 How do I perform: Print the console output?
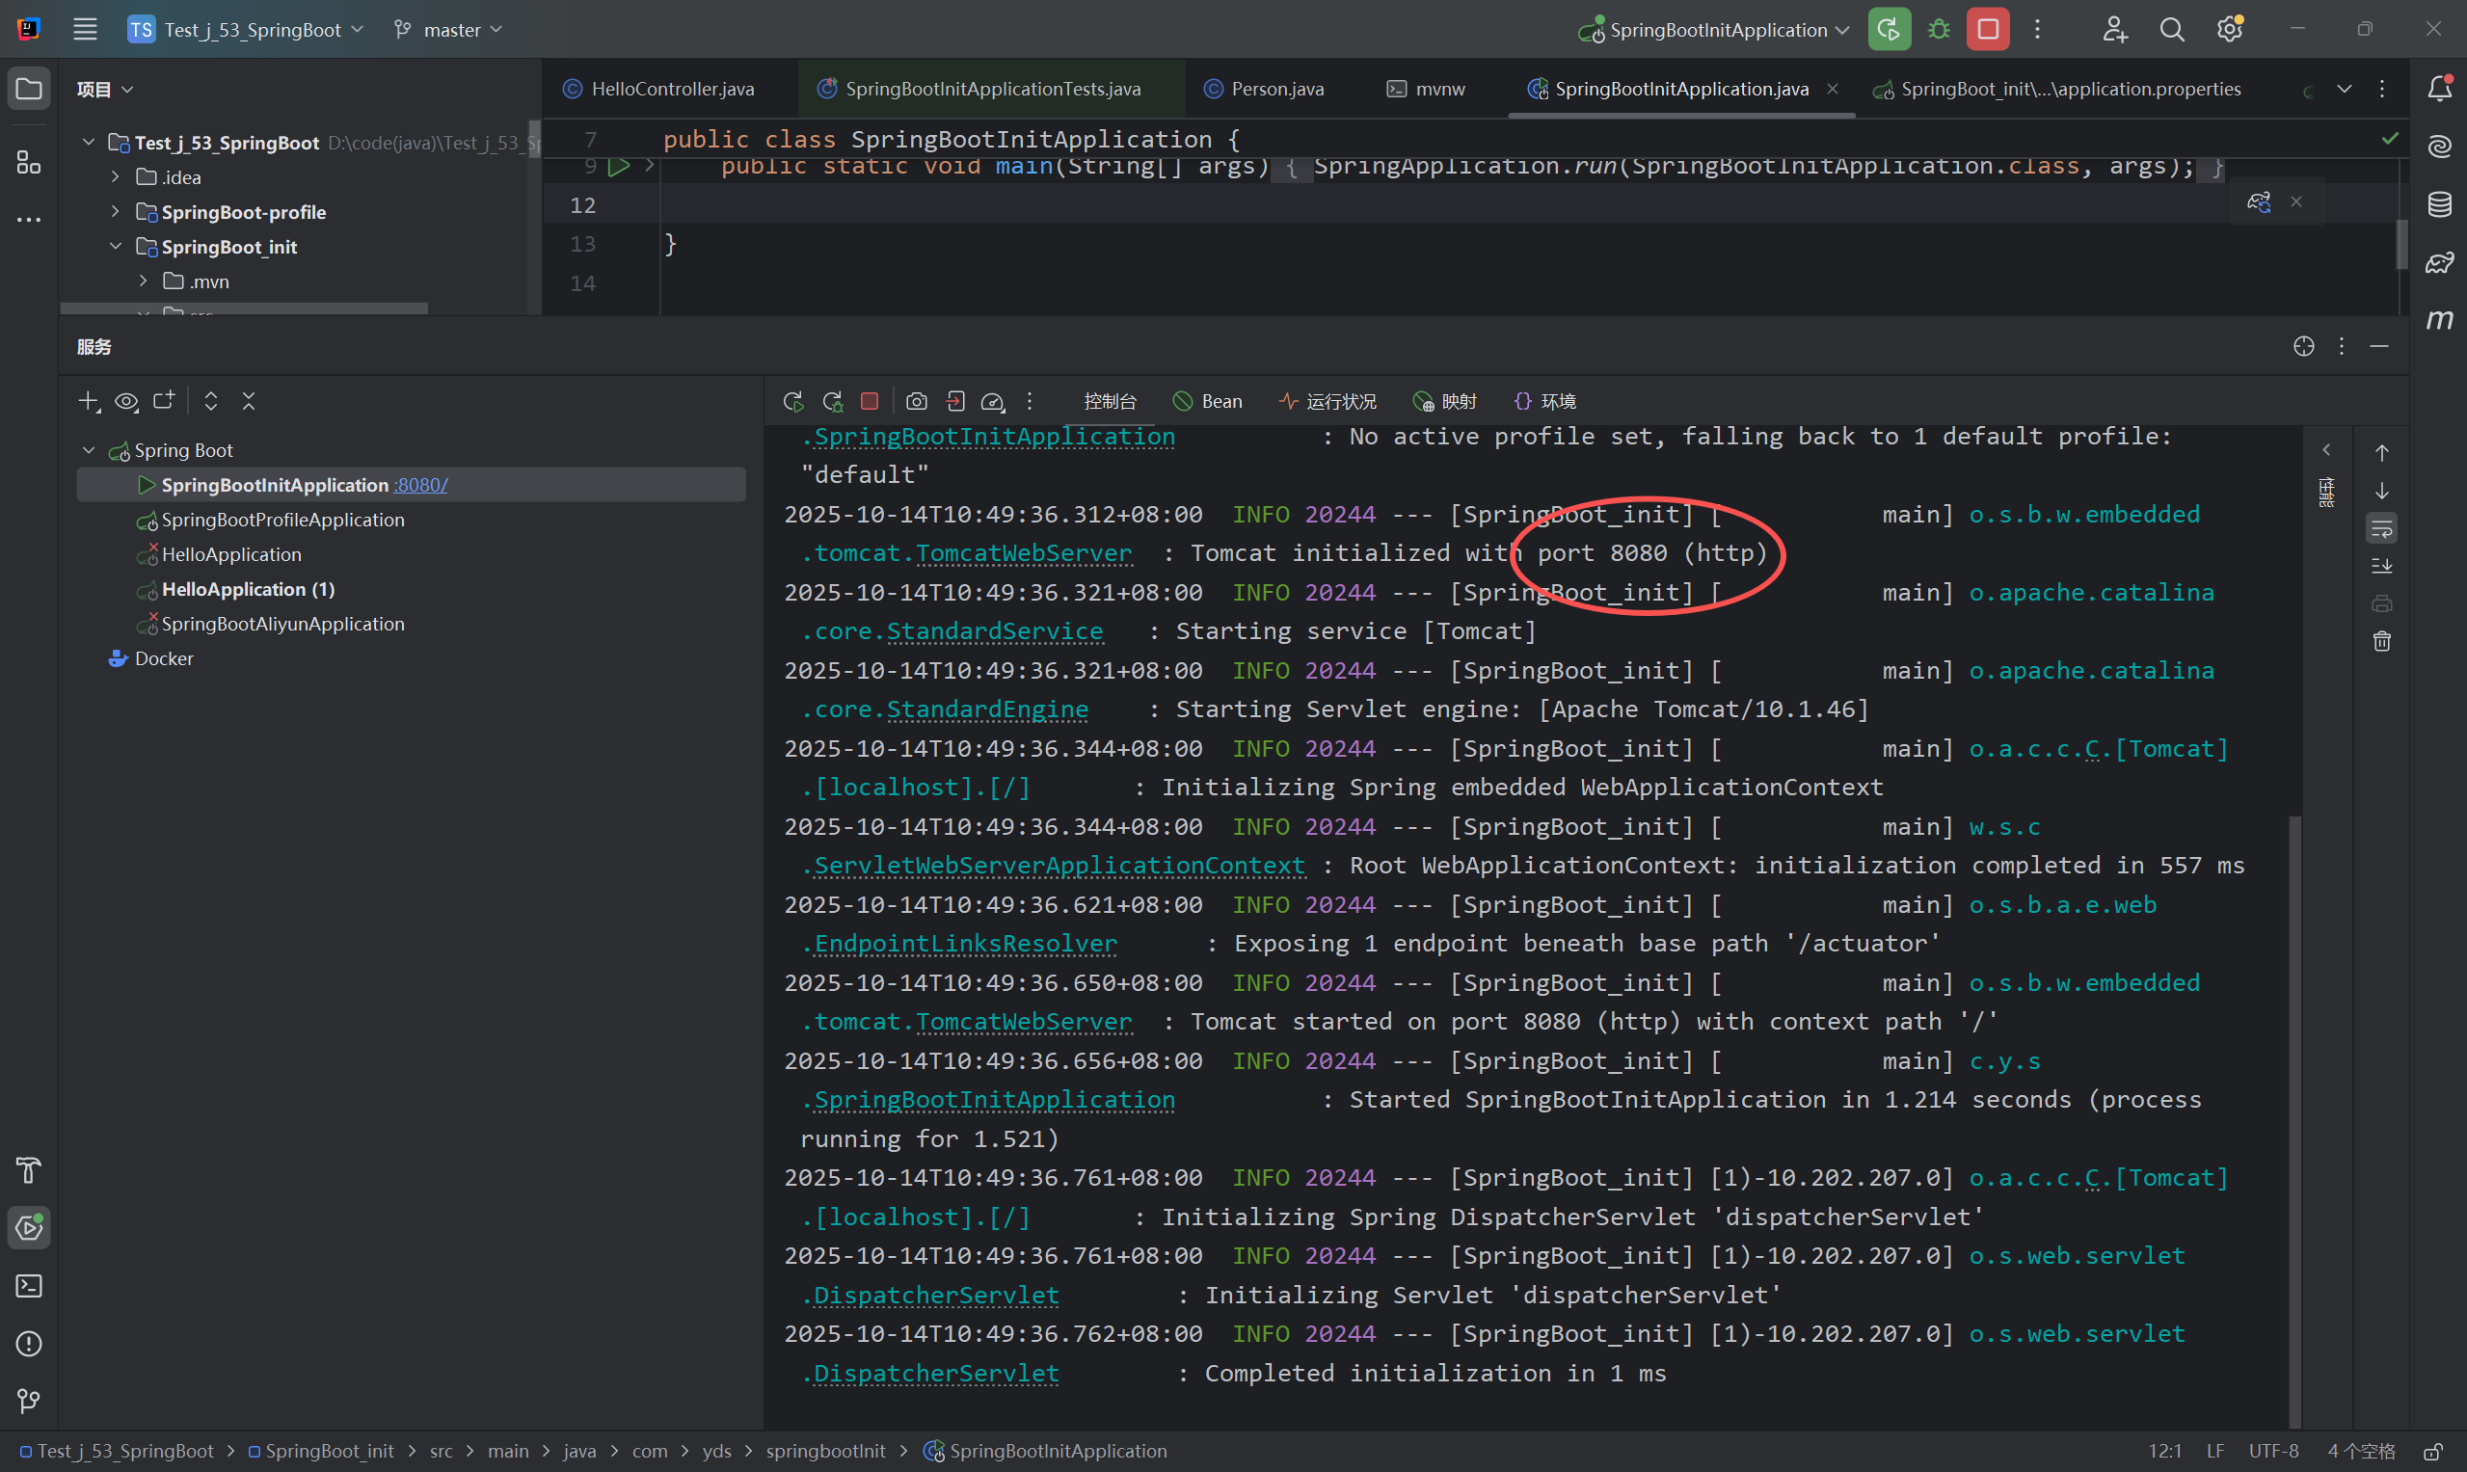point(2382,603)
